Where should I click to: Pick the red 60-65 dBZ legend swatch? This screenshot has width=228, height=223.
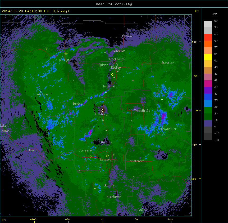pos(208,37)
